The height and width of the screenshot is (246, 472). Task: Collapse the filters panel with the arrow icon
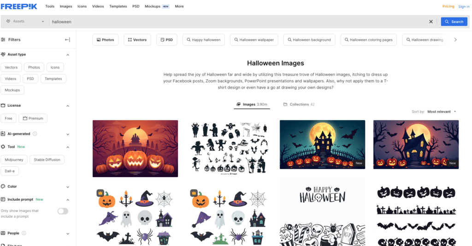pos(67,40)
